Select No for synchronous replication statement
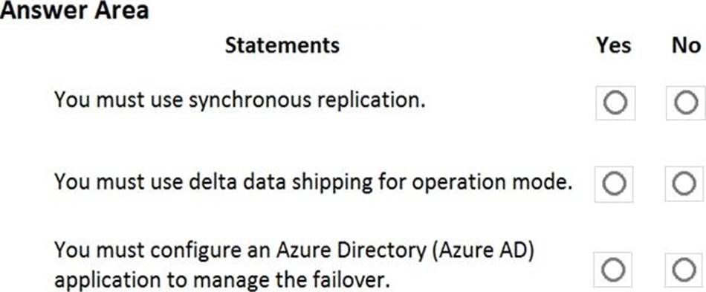 point(686,103)
